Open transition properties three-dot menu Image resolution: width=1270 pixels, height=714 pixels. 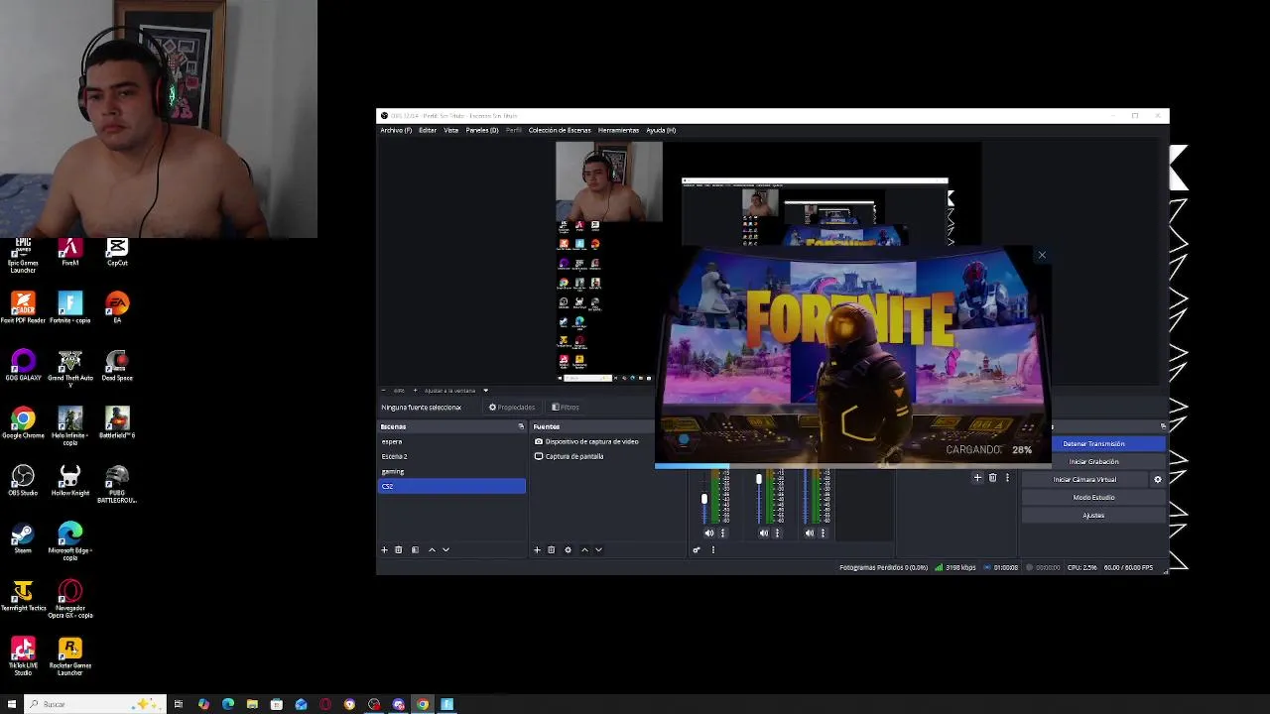point(1007,478)
